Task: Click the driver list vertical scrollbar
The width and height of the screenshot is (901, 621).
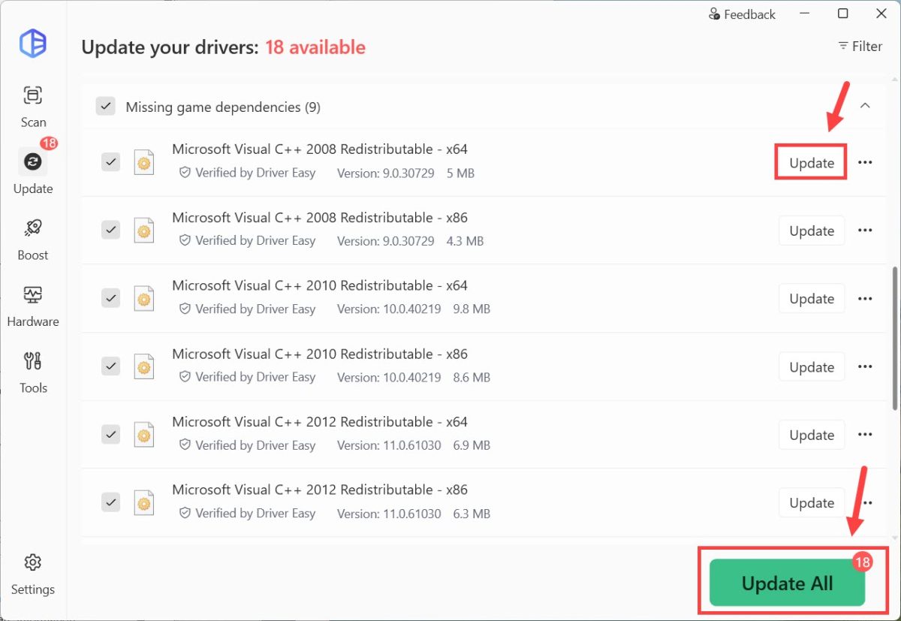Action: point(893,338)
